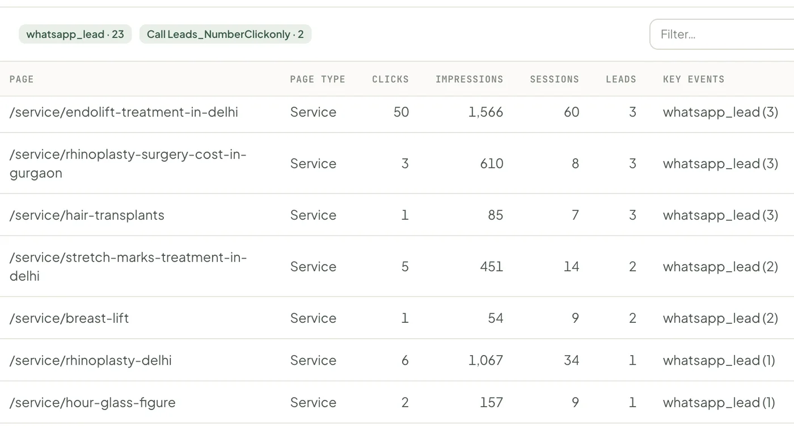Click impressions value 1,067
The height and width of the screenshot is (431, 794).
tap(485, 360)
